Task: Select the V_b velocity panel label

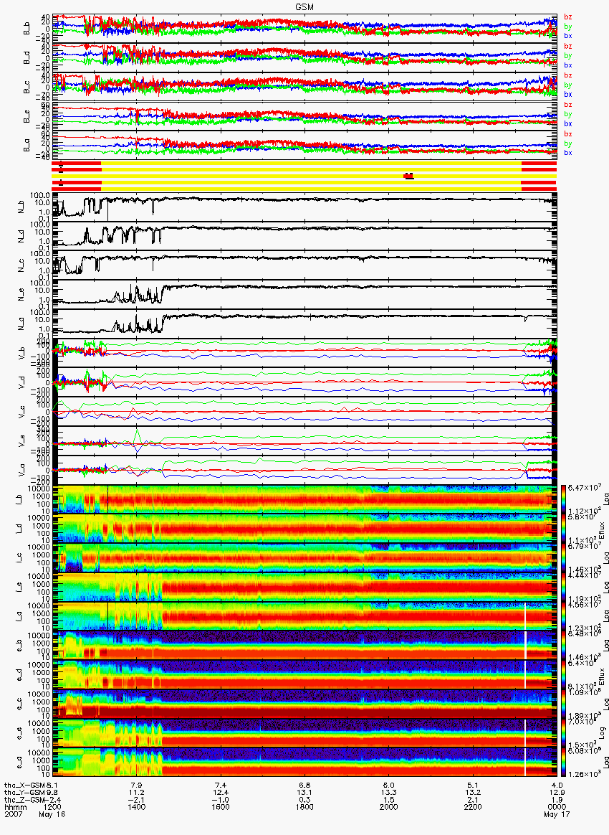Action: (x=21, y=354)
